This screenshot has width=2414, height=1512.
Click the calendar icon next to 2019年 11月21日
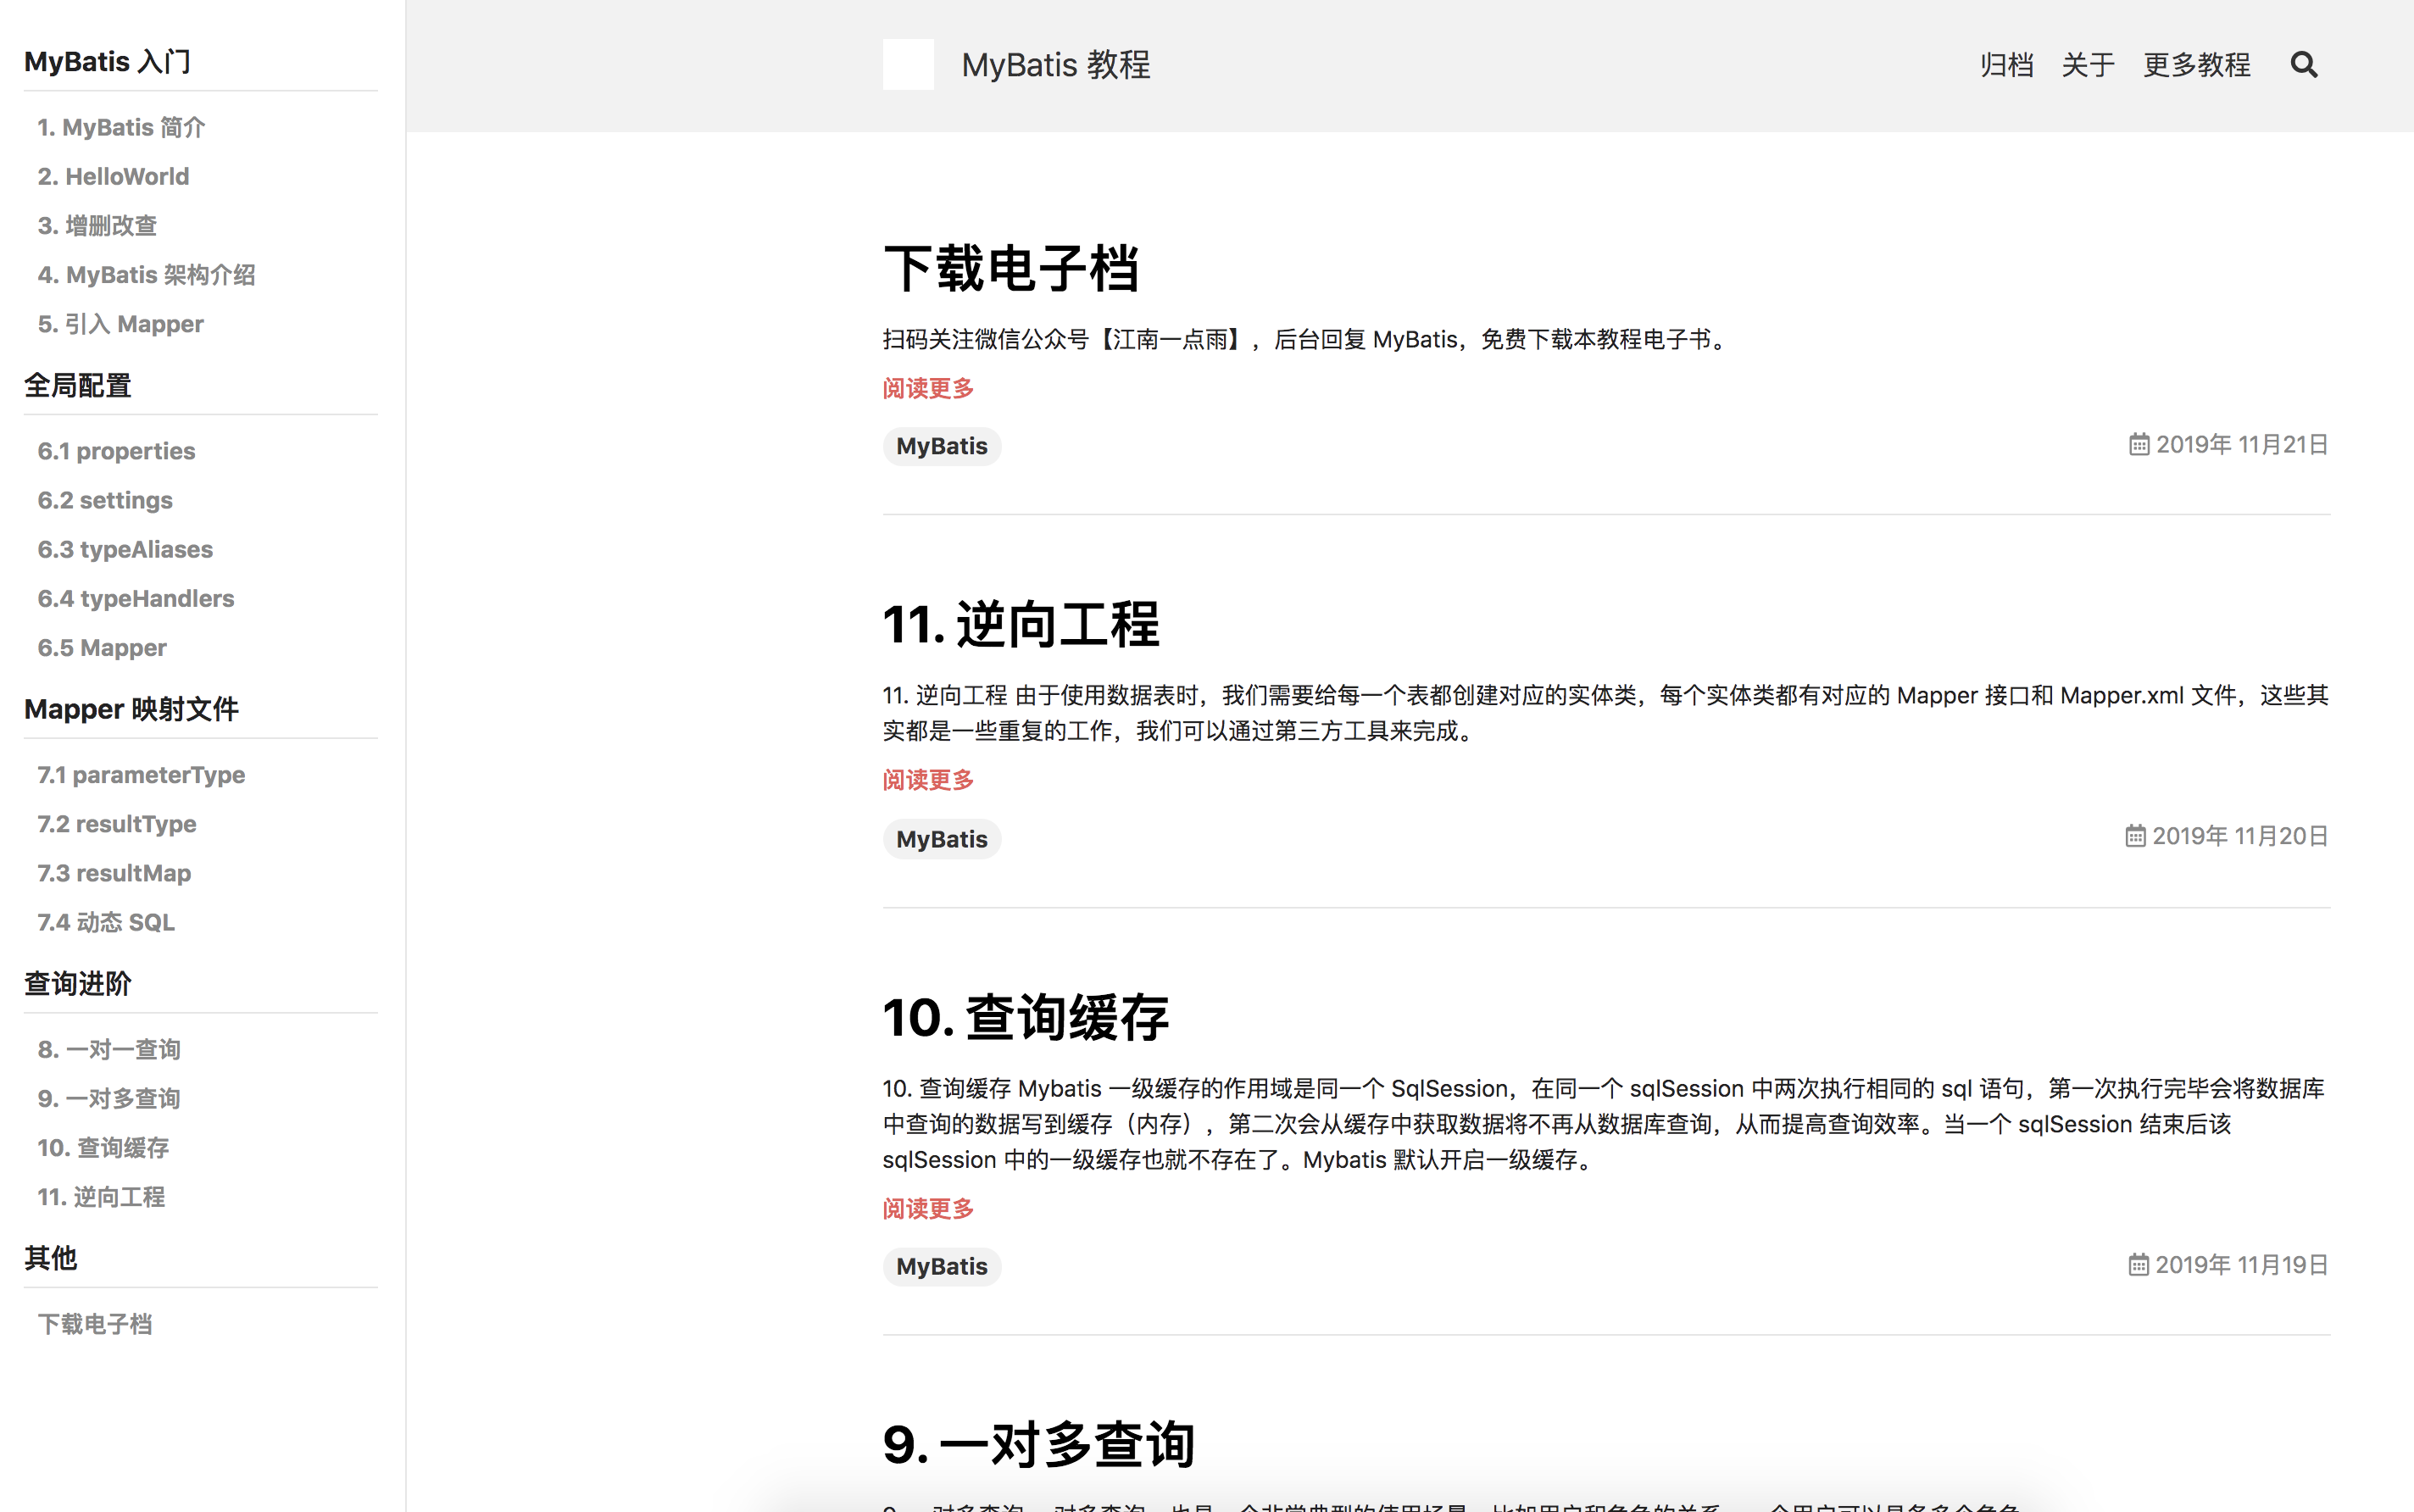[x=2138, y=444]
